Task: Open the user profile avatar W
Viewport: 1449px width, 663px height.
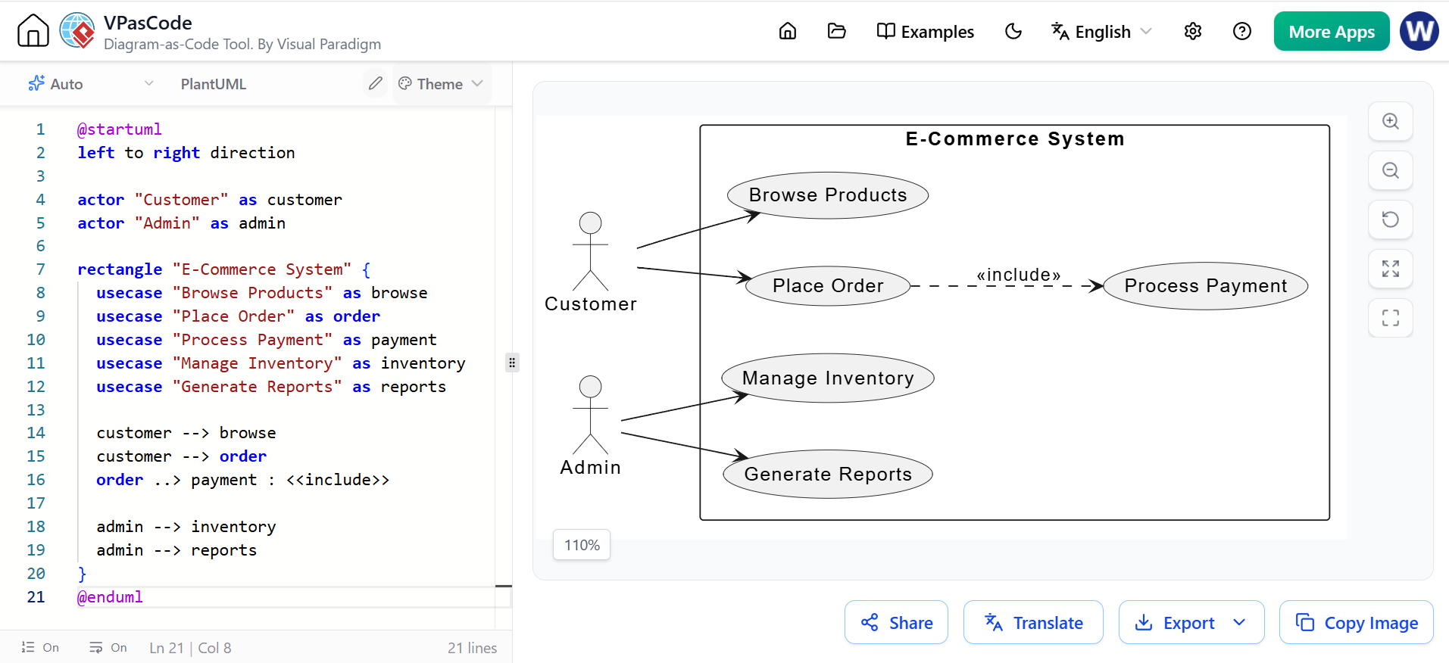Action: tap(1419, 31)
